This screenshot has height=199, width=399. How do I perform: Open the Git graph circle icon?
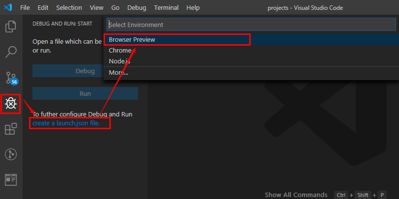[x=11, y=154]
